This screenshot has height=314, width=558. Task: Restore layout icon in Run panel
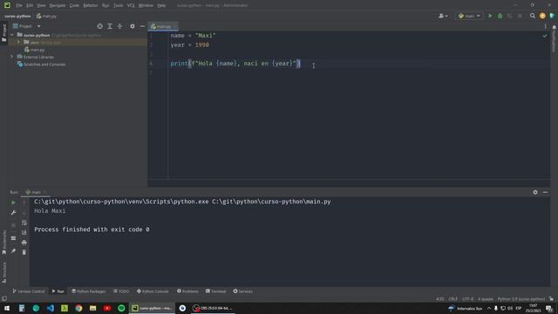click(14, 238)
